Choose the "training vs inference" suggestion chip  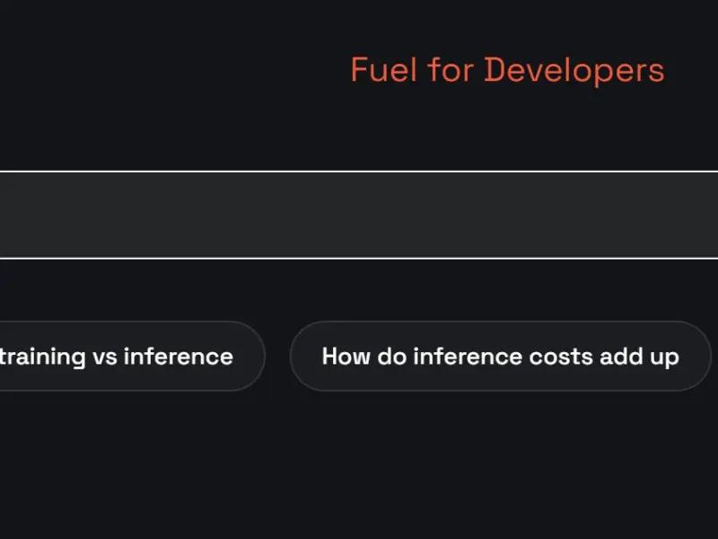click(x=130, y=356)
